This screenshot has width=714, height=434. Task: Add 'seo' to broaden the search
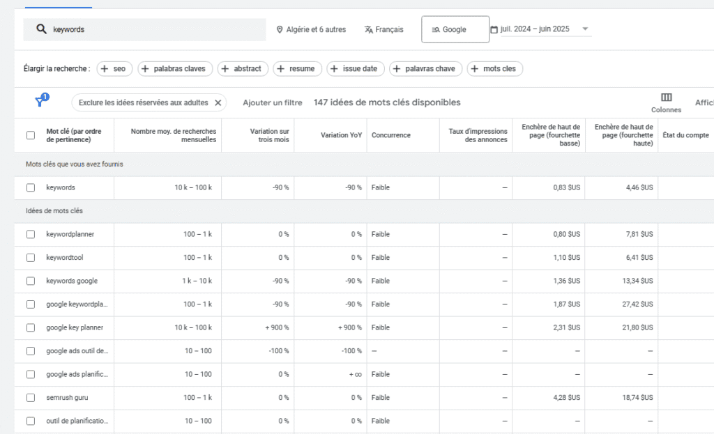[114, 68]
